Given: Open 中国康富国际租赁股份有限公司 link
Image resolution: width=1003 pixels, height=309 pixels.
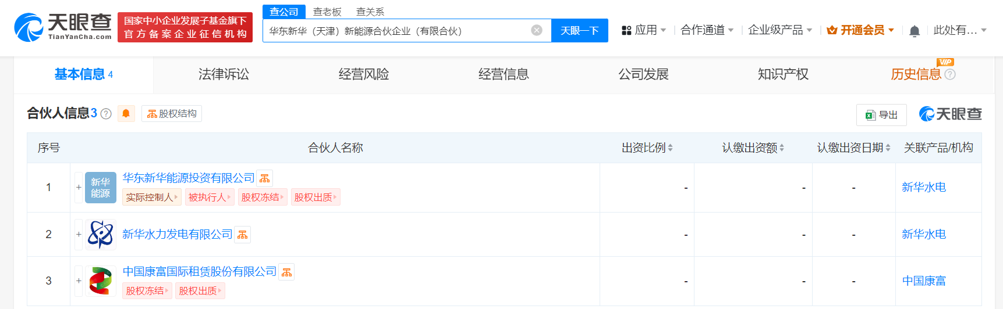Looking at the screenshot, I should 200,272.
